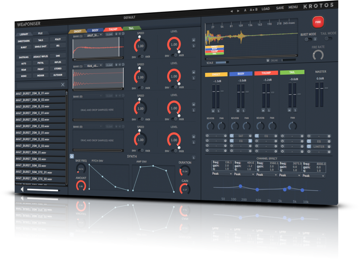This screenshot has width=359, height=259.
Task: Switch to the Thump tab
Action: coord(113,30)
